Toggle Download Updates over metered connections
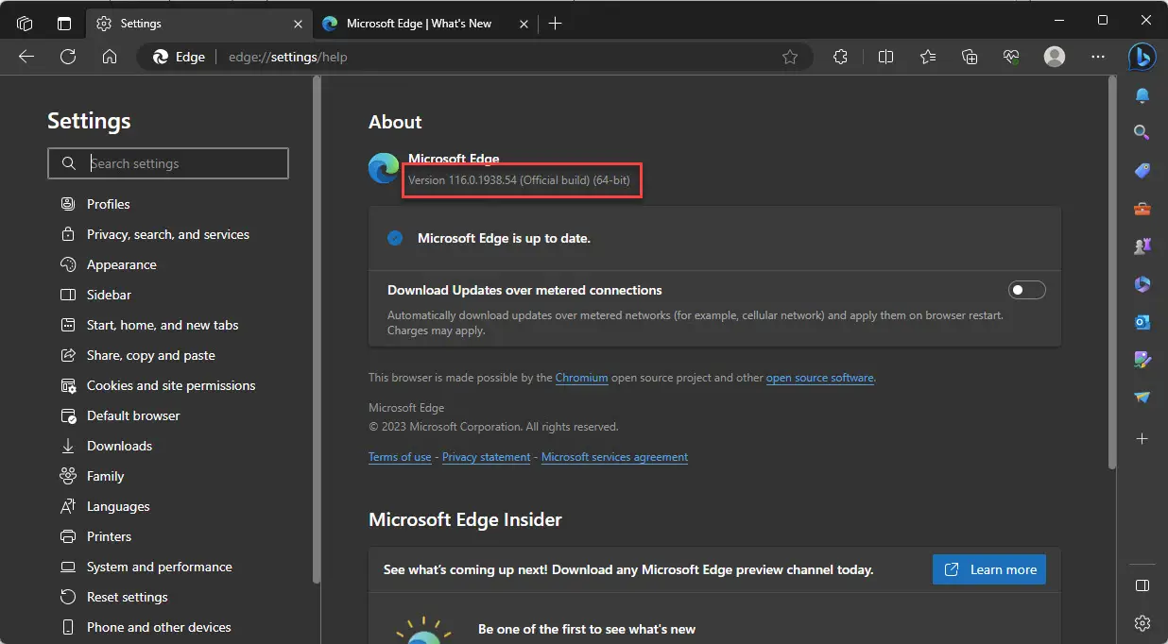Screen dimensions: 1168x644 click(x=1027, y=290)
